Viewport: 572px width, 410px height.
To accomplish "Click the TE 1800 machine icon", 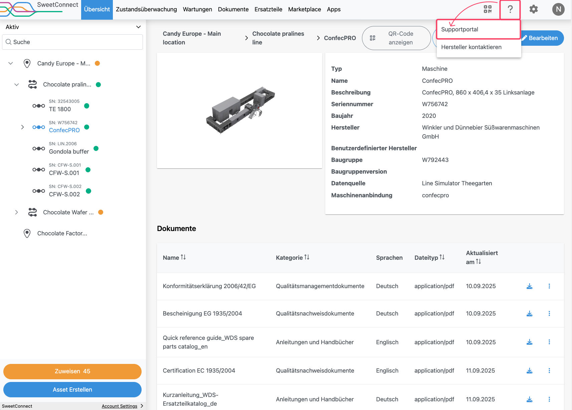I will [x=39, y=106].
